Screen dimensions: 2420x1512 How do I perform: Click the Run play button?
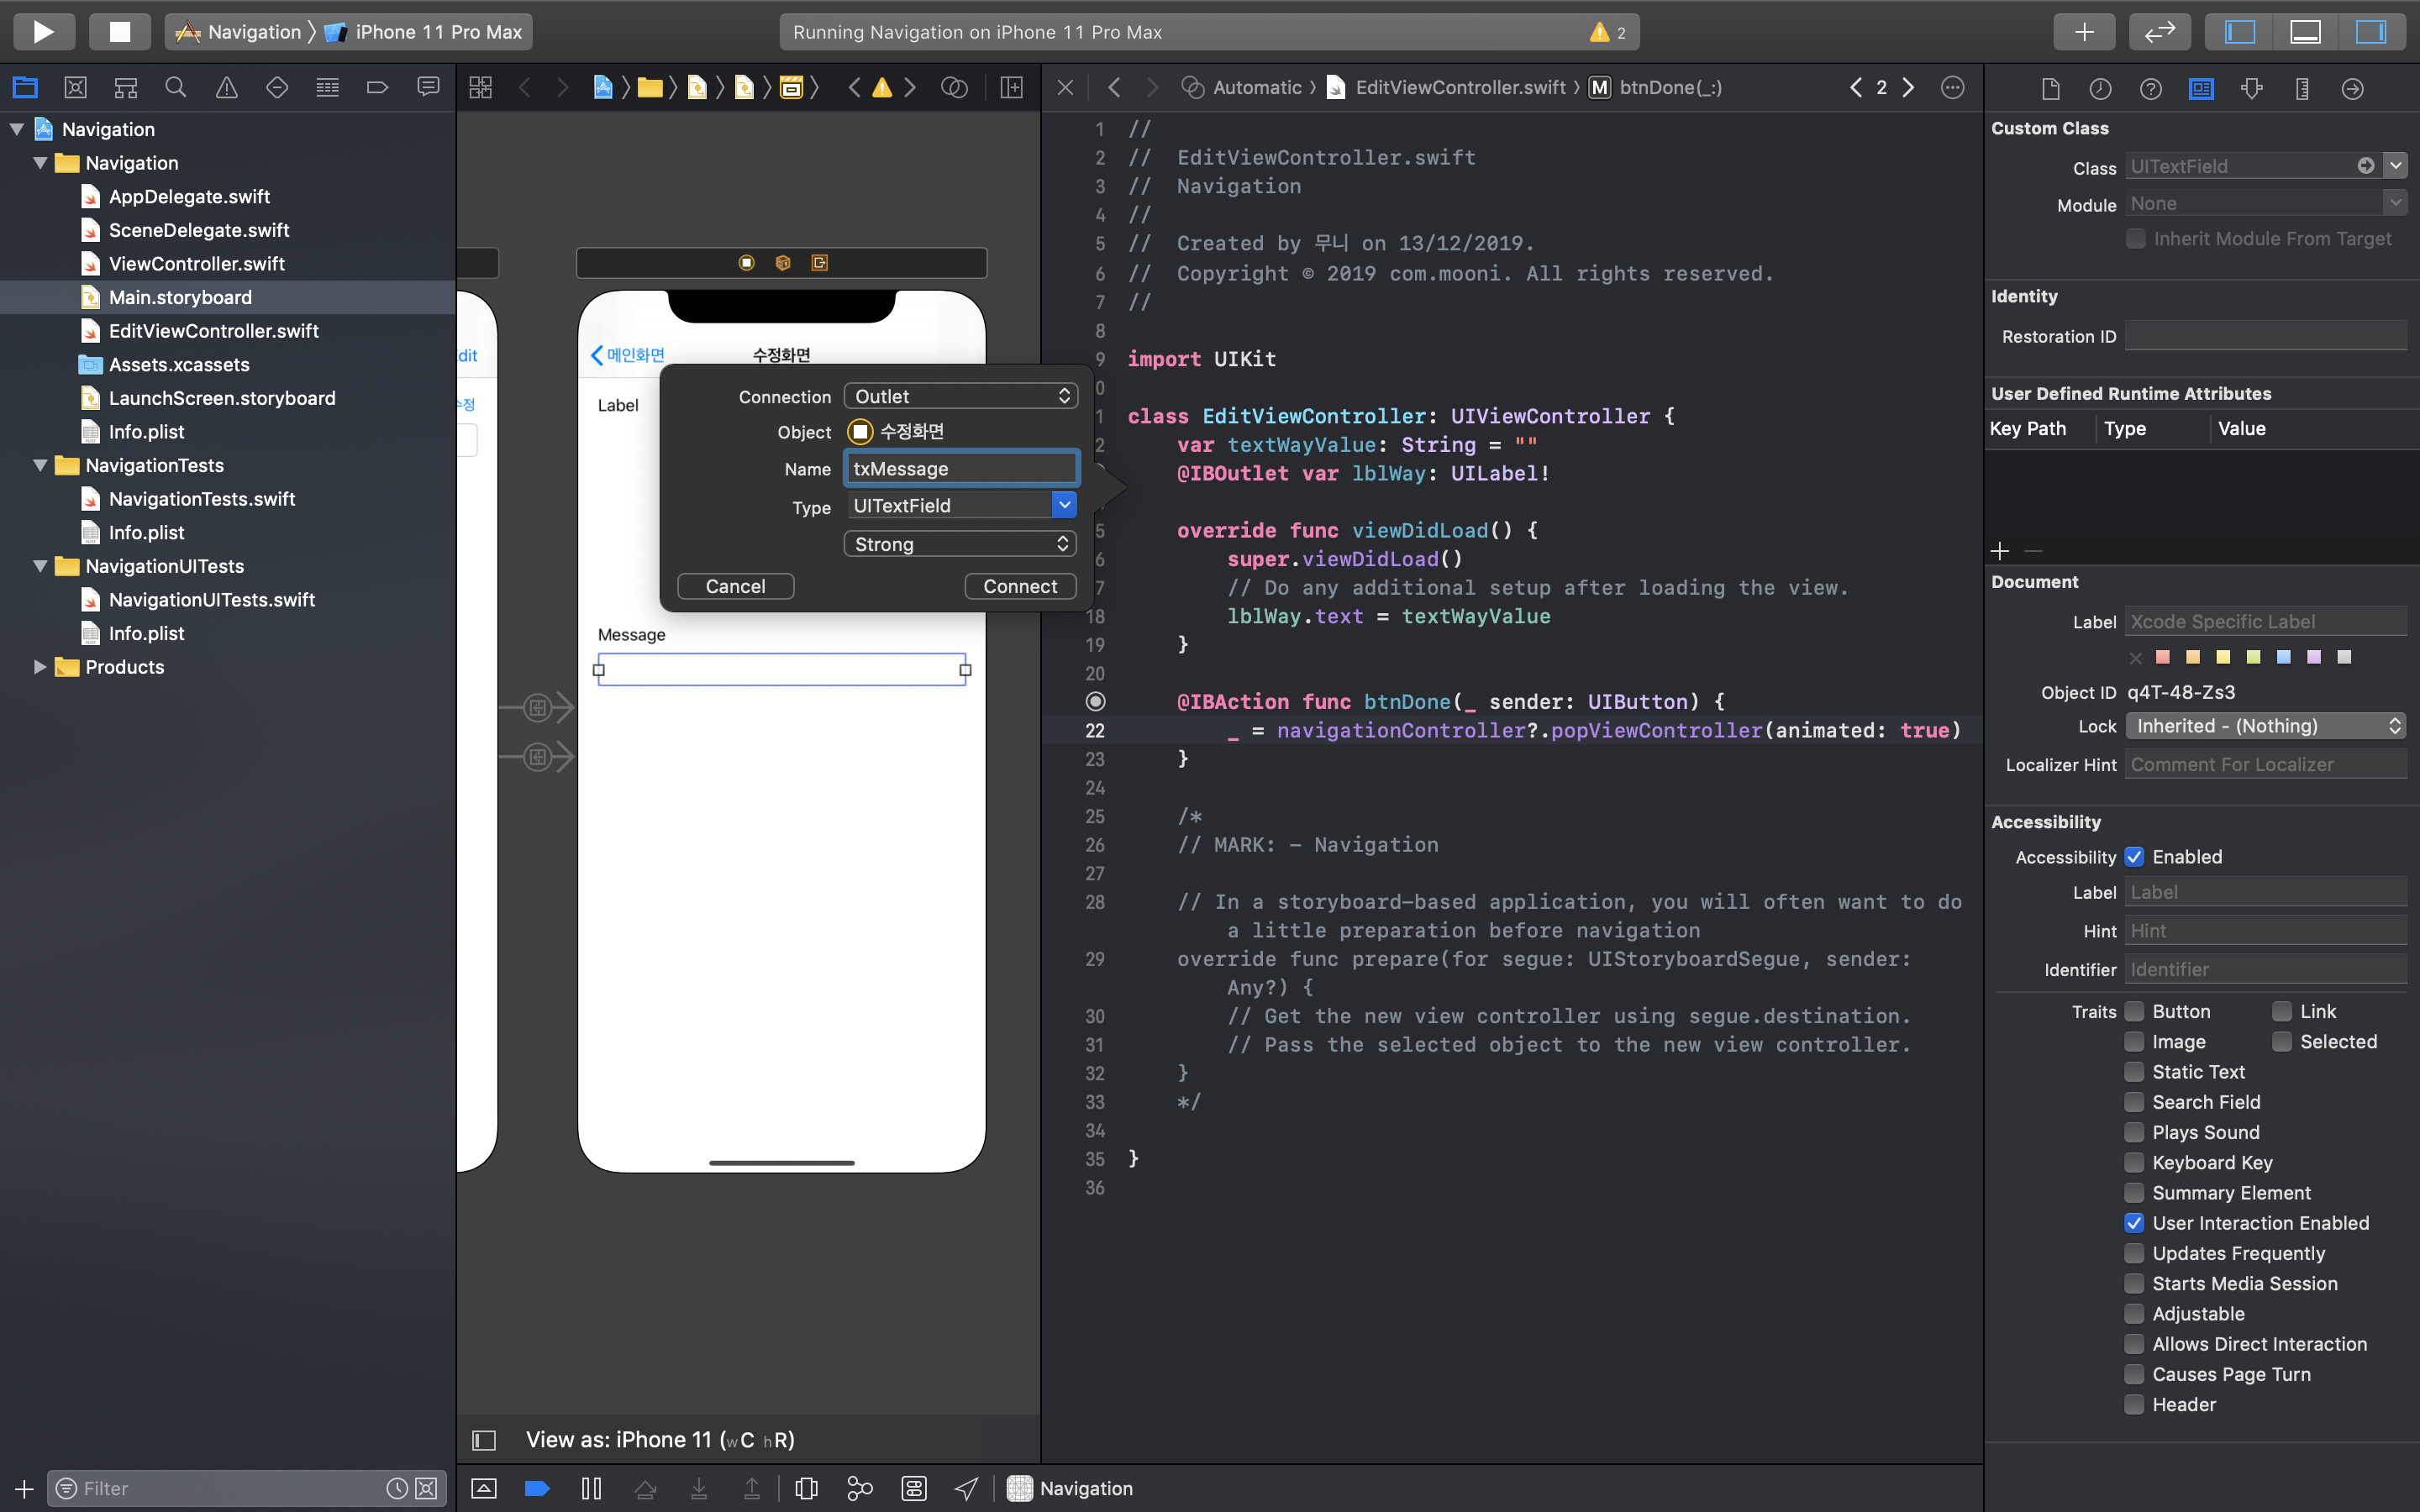pos(43,31)
